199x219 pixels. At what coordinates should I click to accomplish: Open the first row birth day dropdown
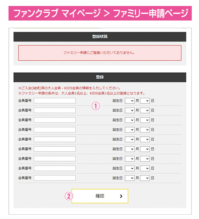tap(145, 101)
